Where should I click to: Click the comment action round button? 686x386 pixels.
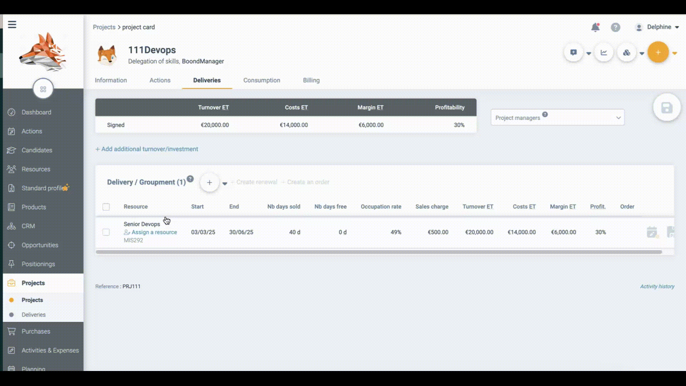coord(574,53)
